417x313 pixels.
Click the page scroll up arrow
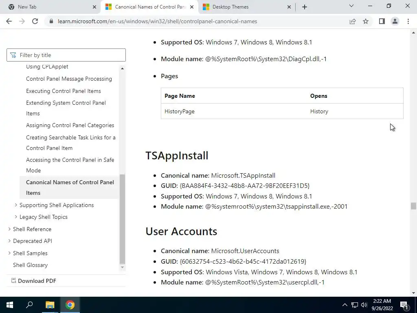413,33
